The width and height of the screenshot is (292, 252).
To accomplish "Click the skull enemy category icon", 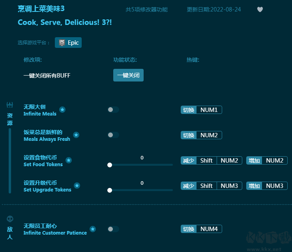I will [x=10, y=219].
